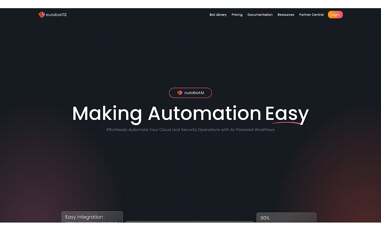Click the 90% statistic card

286,218
